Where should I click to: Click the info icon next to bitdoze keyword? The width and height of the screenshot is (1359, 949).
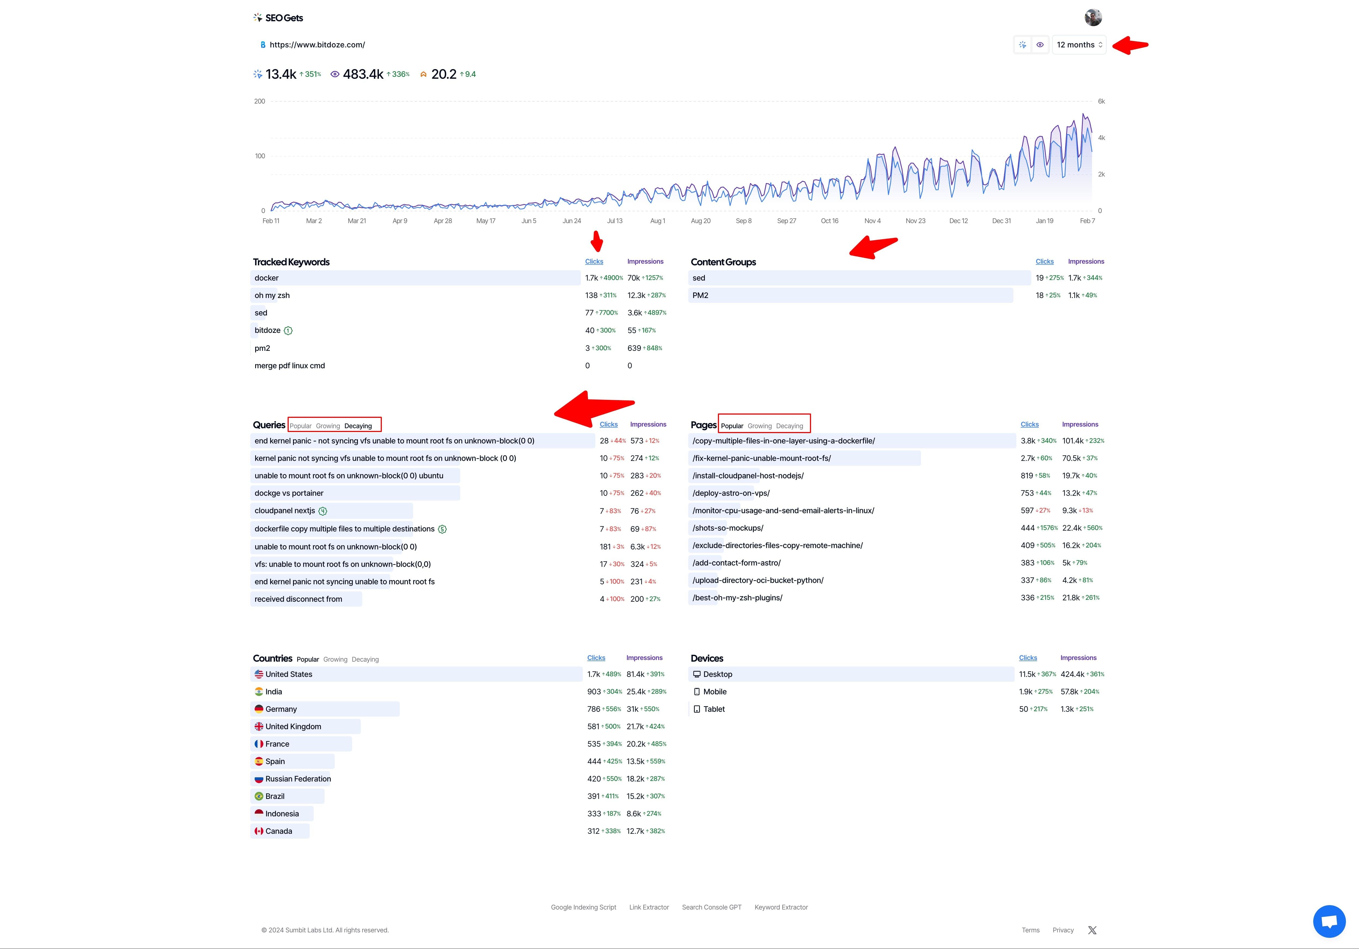[x=288, y=330]
